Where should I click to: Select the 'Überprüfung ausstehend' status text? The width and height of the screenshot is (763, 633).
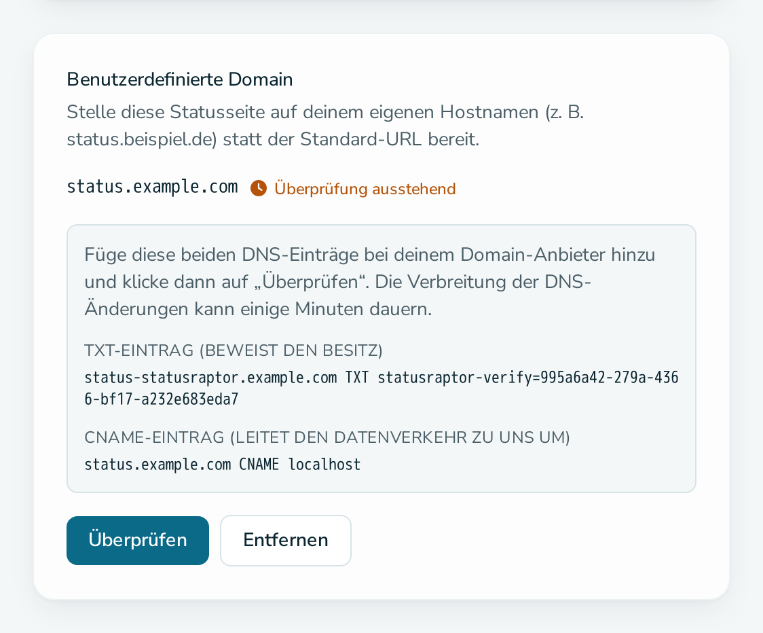click(x=365, y=189)
